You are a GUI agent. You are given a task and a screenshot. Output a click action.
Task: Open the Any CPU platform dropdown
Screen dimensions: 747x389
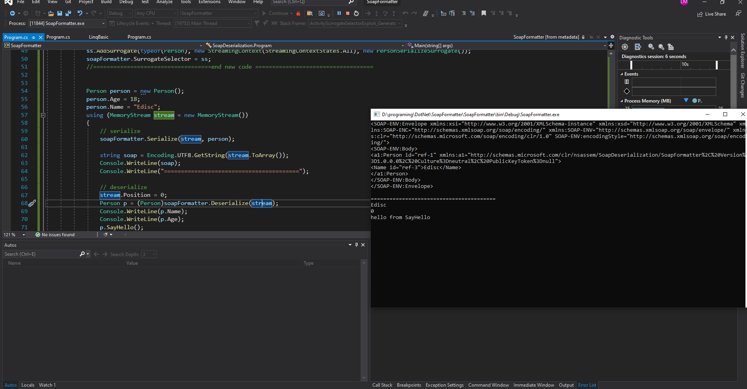click(156, 13)
